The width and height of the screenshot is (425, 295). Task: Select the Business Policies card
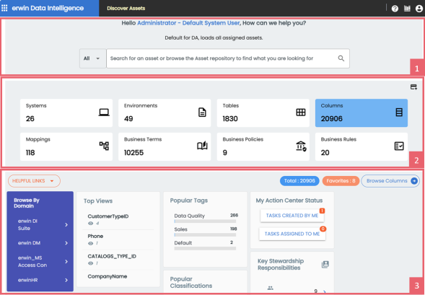click(263, 146)
